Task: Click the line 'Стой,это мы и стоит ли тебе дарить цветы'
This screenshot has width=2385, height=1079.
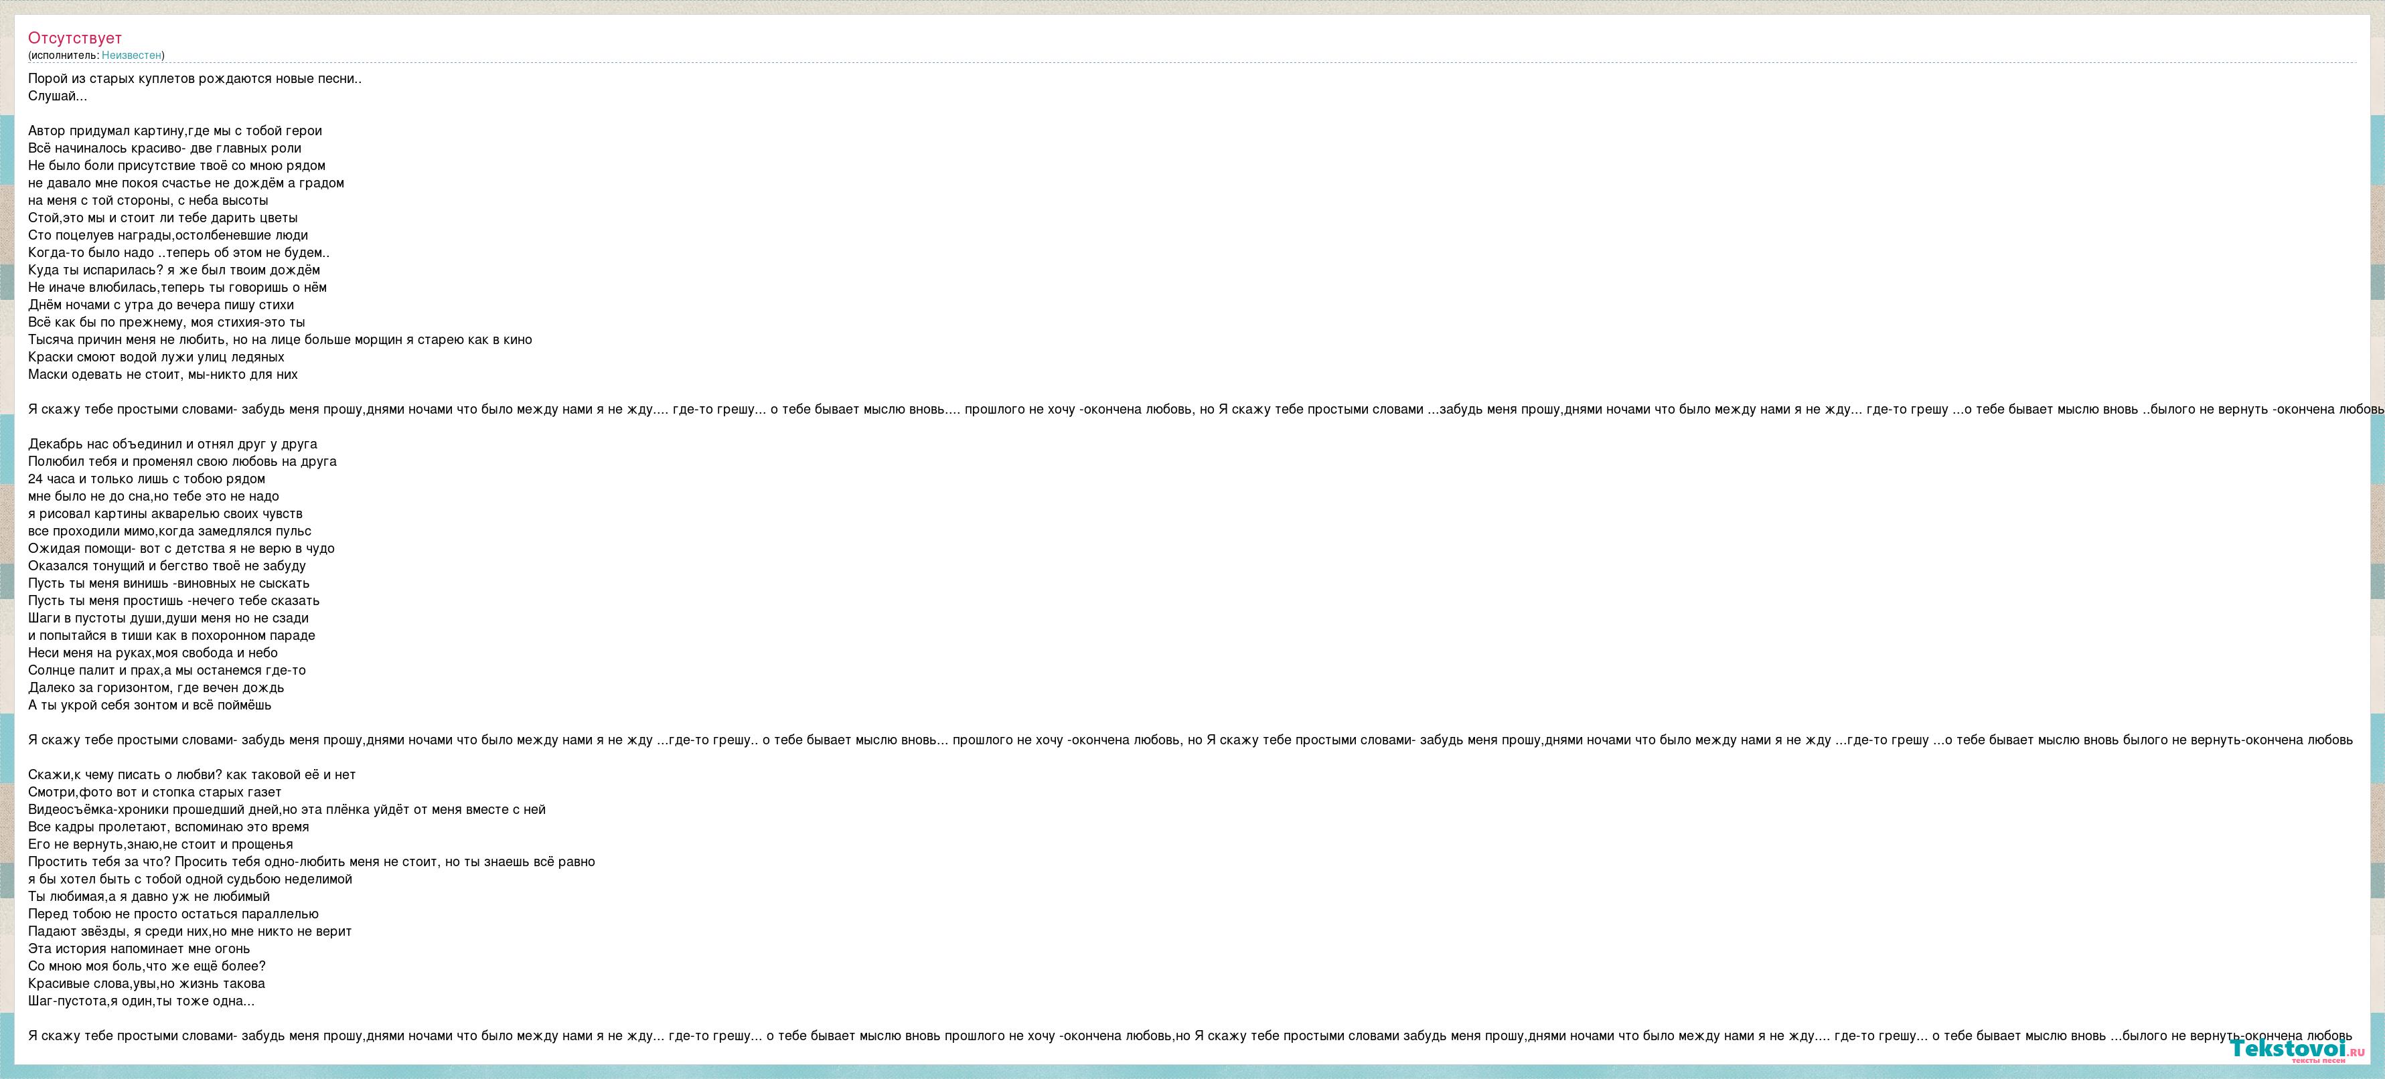Action: click(x=163, y=218)
